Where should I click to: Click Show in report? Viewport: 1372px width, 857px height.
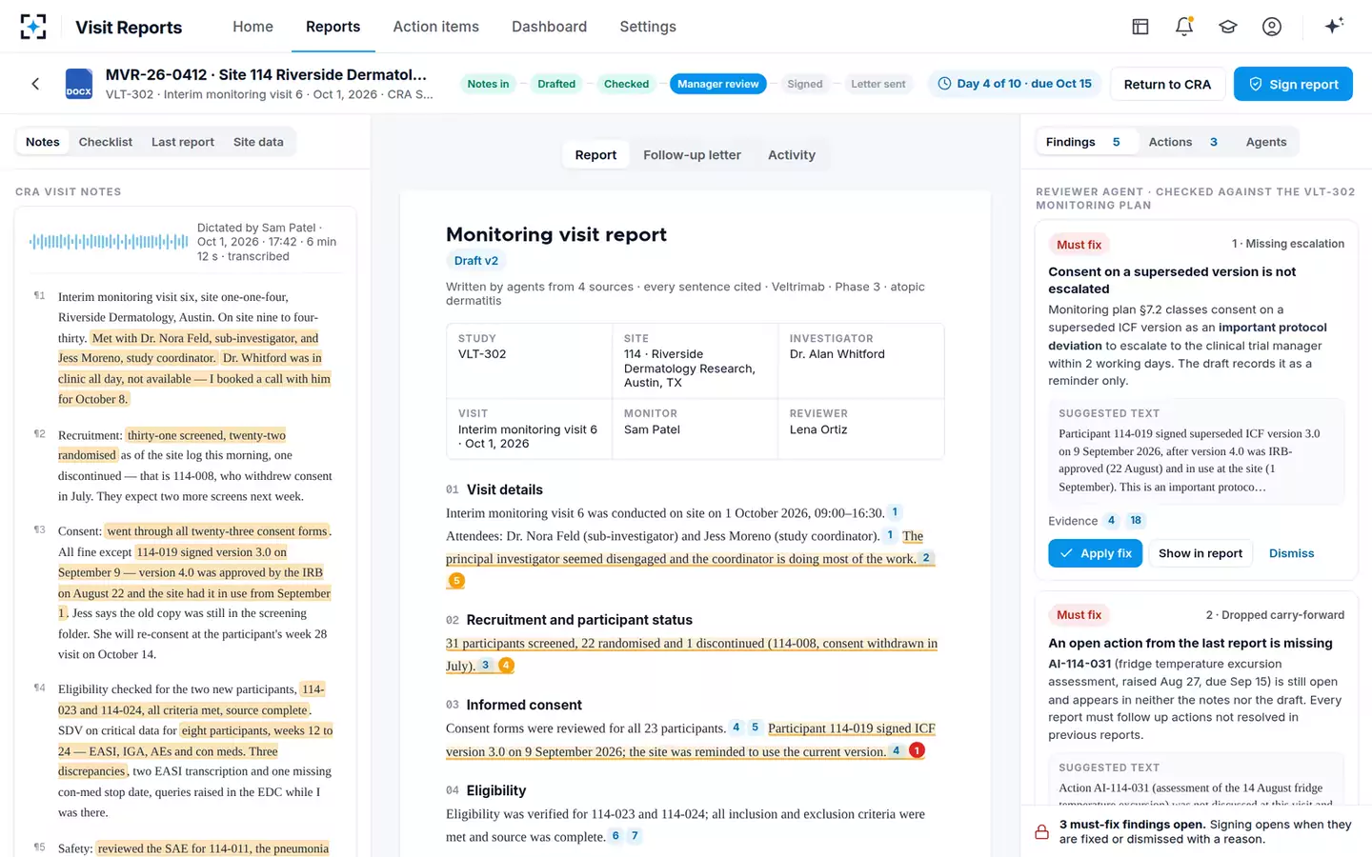click(1200, 553)
